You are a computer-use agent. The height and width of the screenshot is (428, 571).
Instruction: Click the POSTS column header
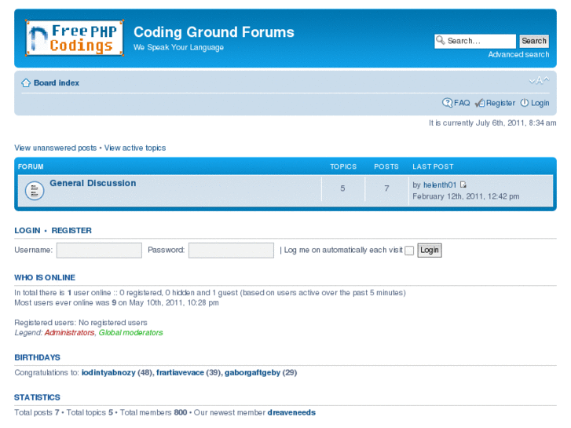386,166
